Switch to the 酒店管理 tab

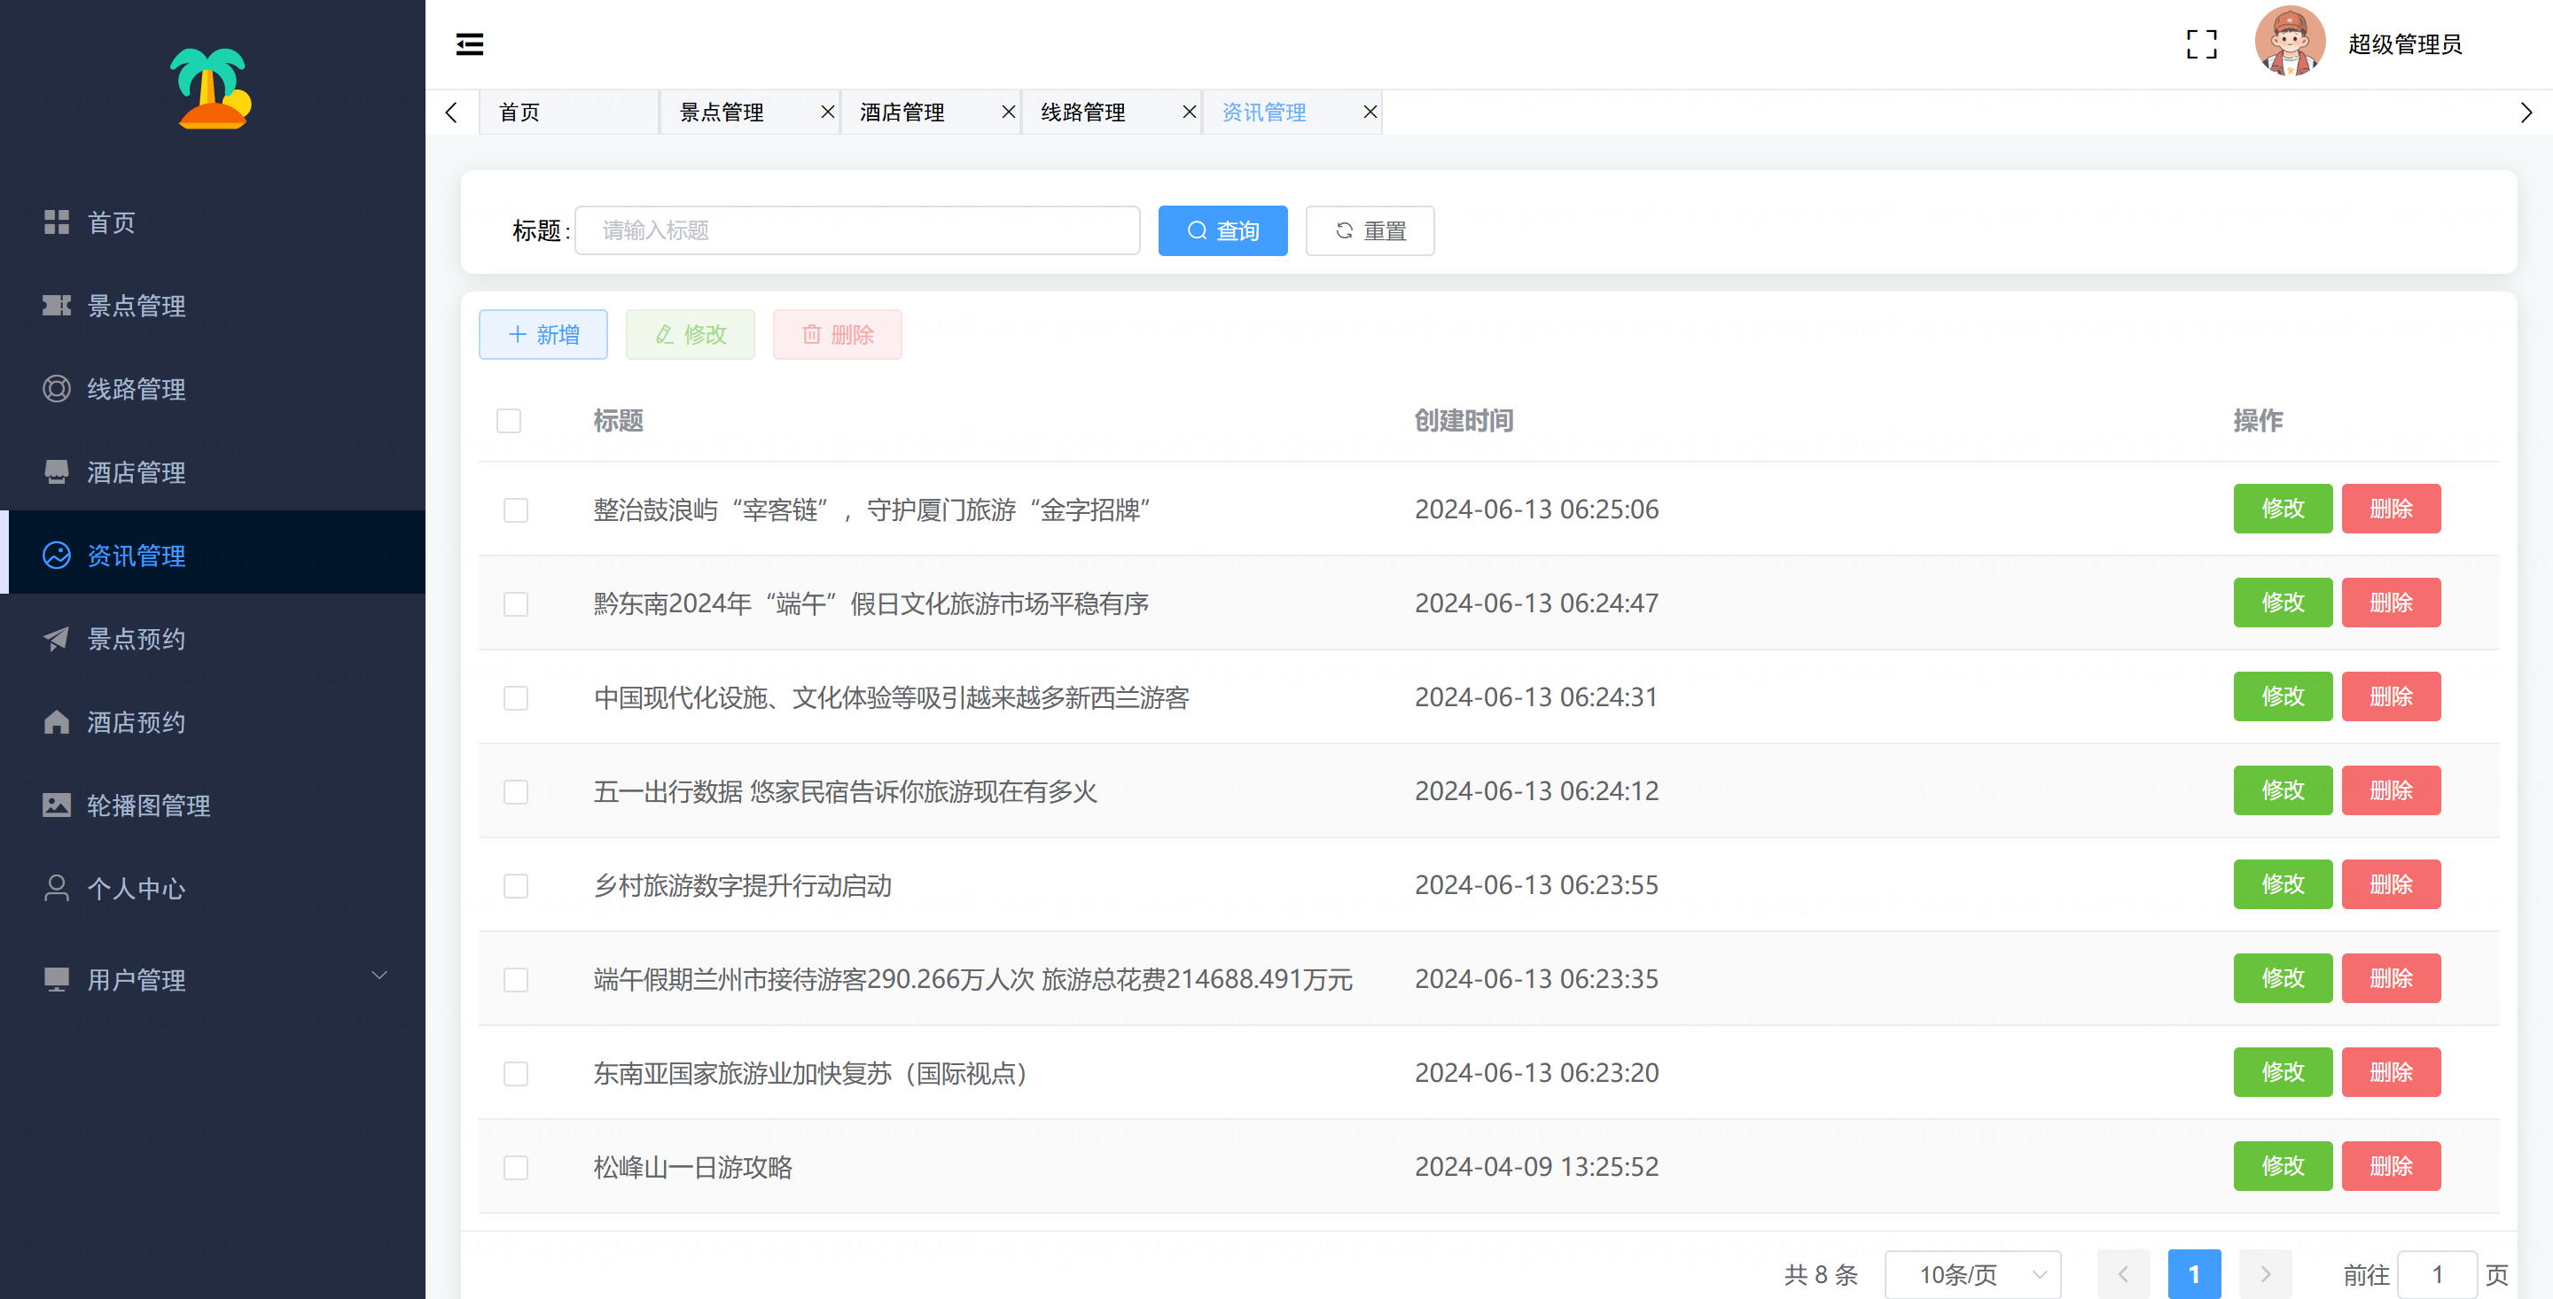(x=902, y=112)
